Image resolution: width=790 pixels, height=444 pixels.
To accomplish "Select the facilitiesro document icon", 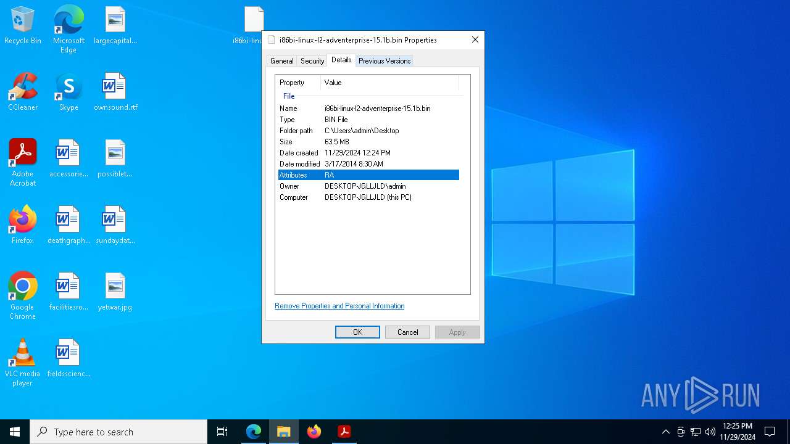I will pyautogui.click(x=69, y=292).
